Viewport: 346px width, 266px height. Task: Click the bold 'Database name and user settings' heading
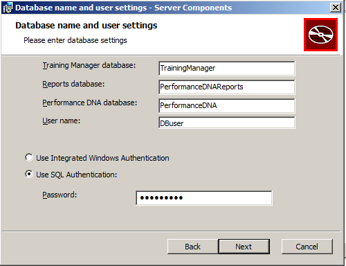(86, 26)
